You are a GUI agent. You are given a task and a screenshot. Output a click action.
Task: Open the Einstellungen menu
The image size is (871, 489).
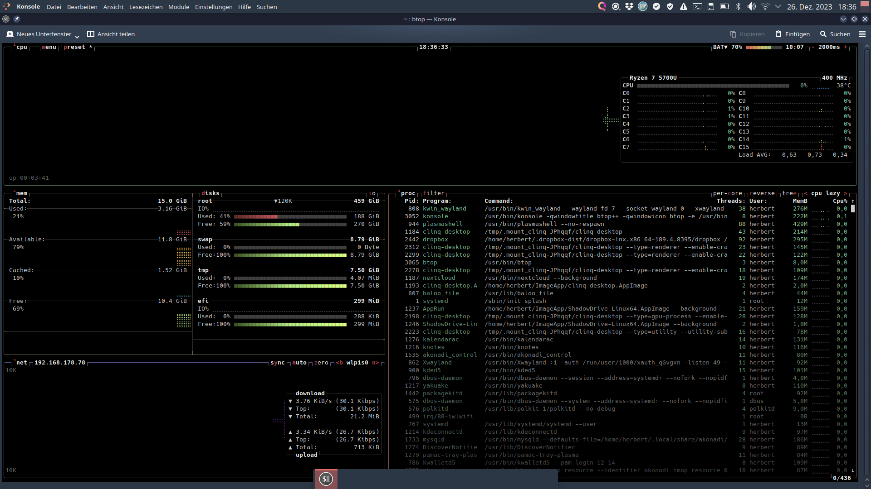[214, 7]
